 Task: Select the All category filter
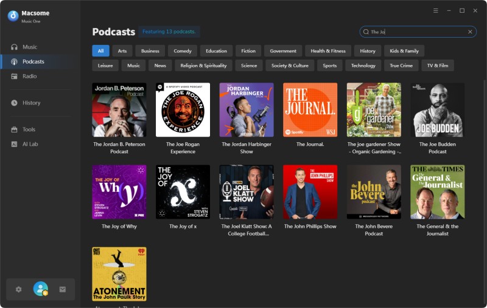coord(100,51)
